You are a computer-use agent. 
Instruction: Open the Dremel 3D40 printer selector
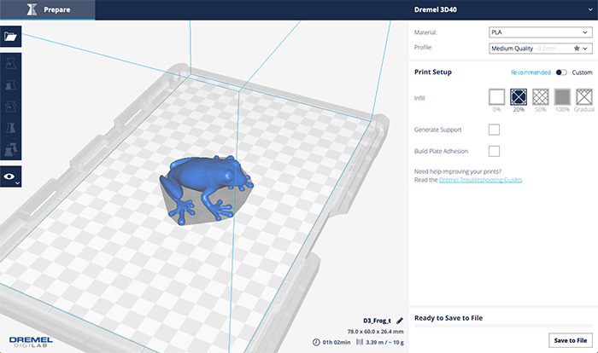[503, 9]
